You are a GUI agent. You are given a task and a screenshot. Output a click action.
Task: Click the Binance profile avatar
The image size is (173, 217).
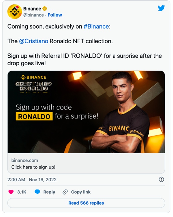(14, 12)
